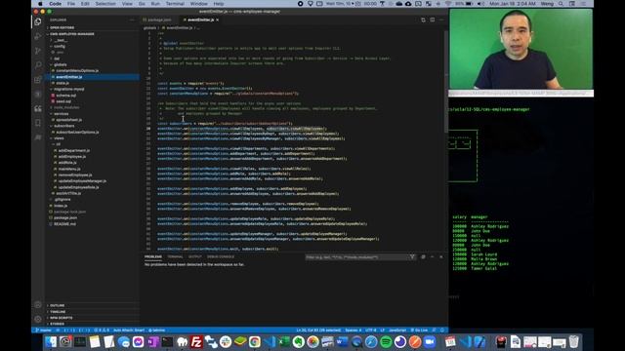Open editor More Actions ellipsis
The height and width of the screenshot is (351, 625).
441,19
